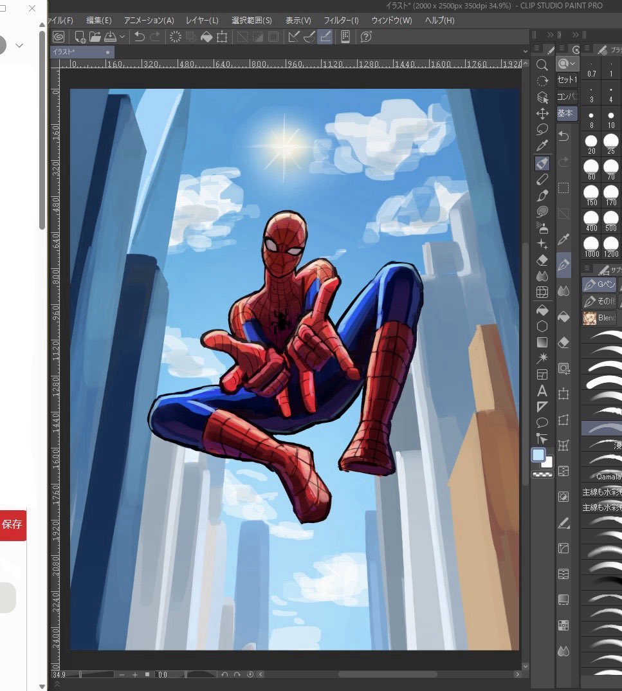Open the 選択範囲(S) Selection menu
The image size is (622, 691).
pyautogui.click(x=252, y=21)
